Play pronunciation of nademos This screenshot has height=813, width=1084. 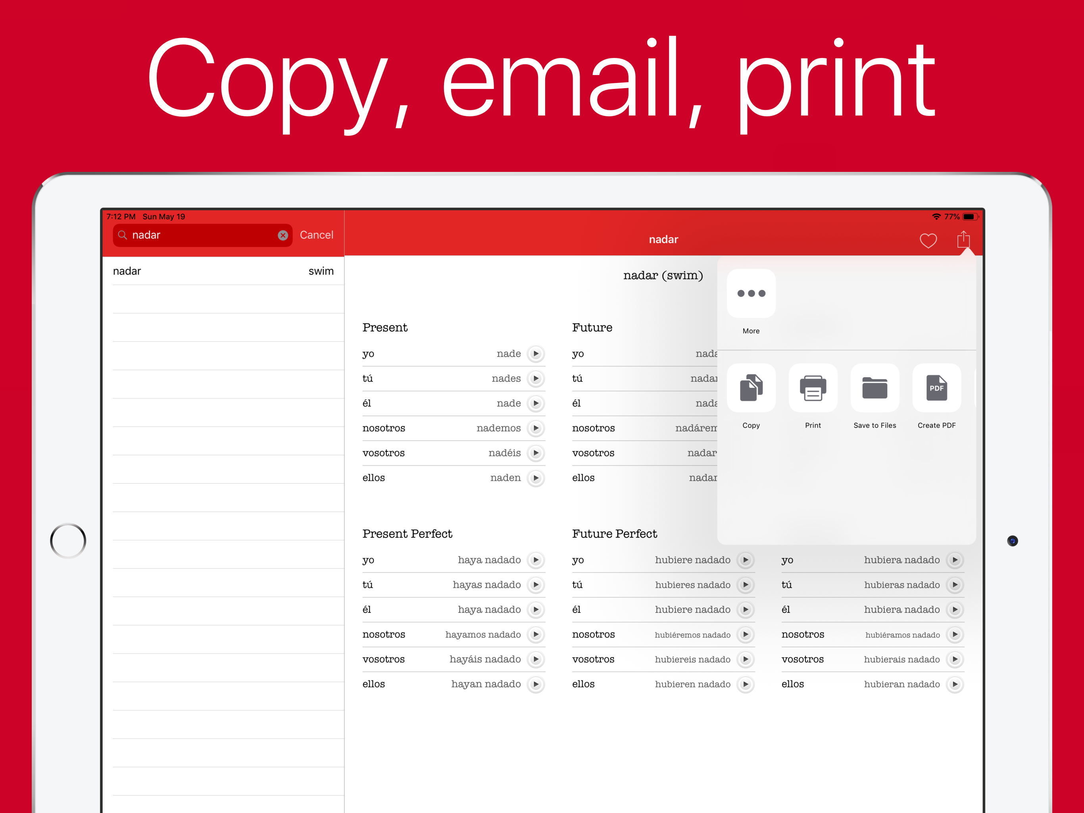click(536, 428)
